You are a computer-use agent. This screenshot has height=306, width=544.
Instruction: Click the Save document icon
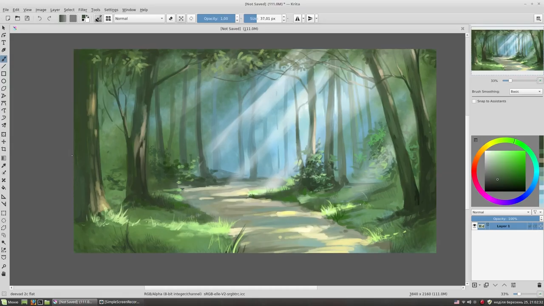(27, 18)
